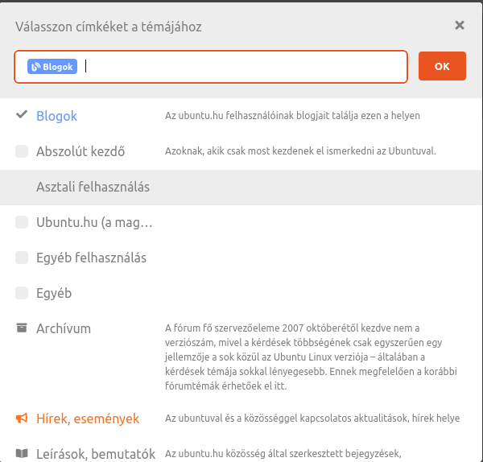Toggle the Egyéb checkbox

coord(22,293)
